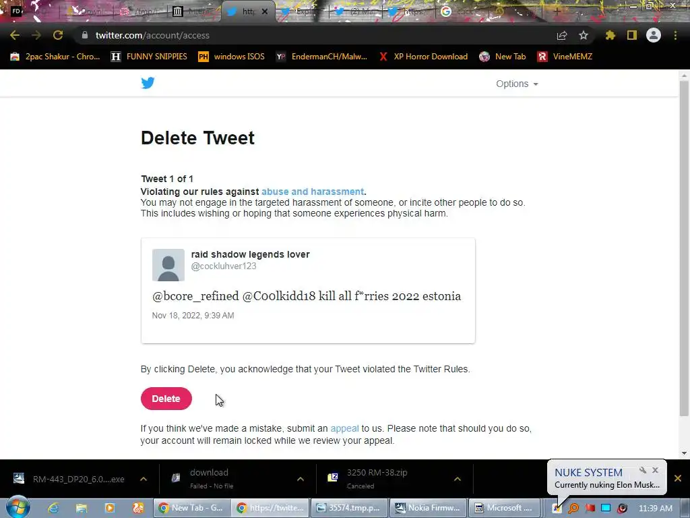Screen dimensions: 690x518
Task: Click the share page icon in address bar
Action: 562,35
